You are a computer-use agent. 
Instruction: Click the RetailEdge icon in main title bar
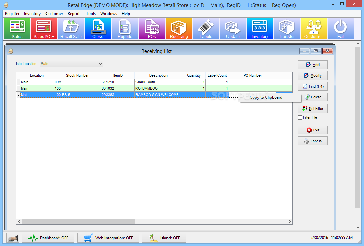(6, 5)
